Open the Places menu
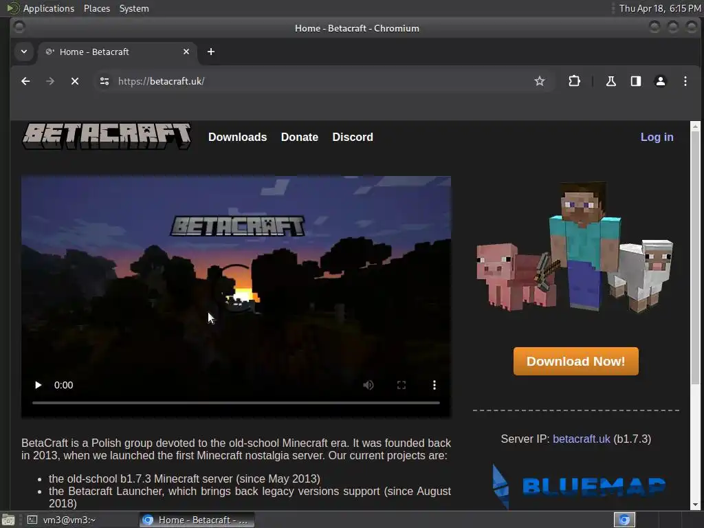 [96, 8]
